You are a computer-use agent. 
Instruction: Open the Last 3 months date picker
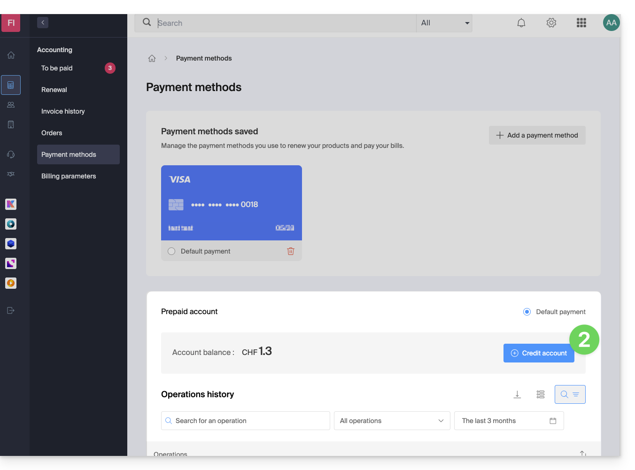point(509,421)
